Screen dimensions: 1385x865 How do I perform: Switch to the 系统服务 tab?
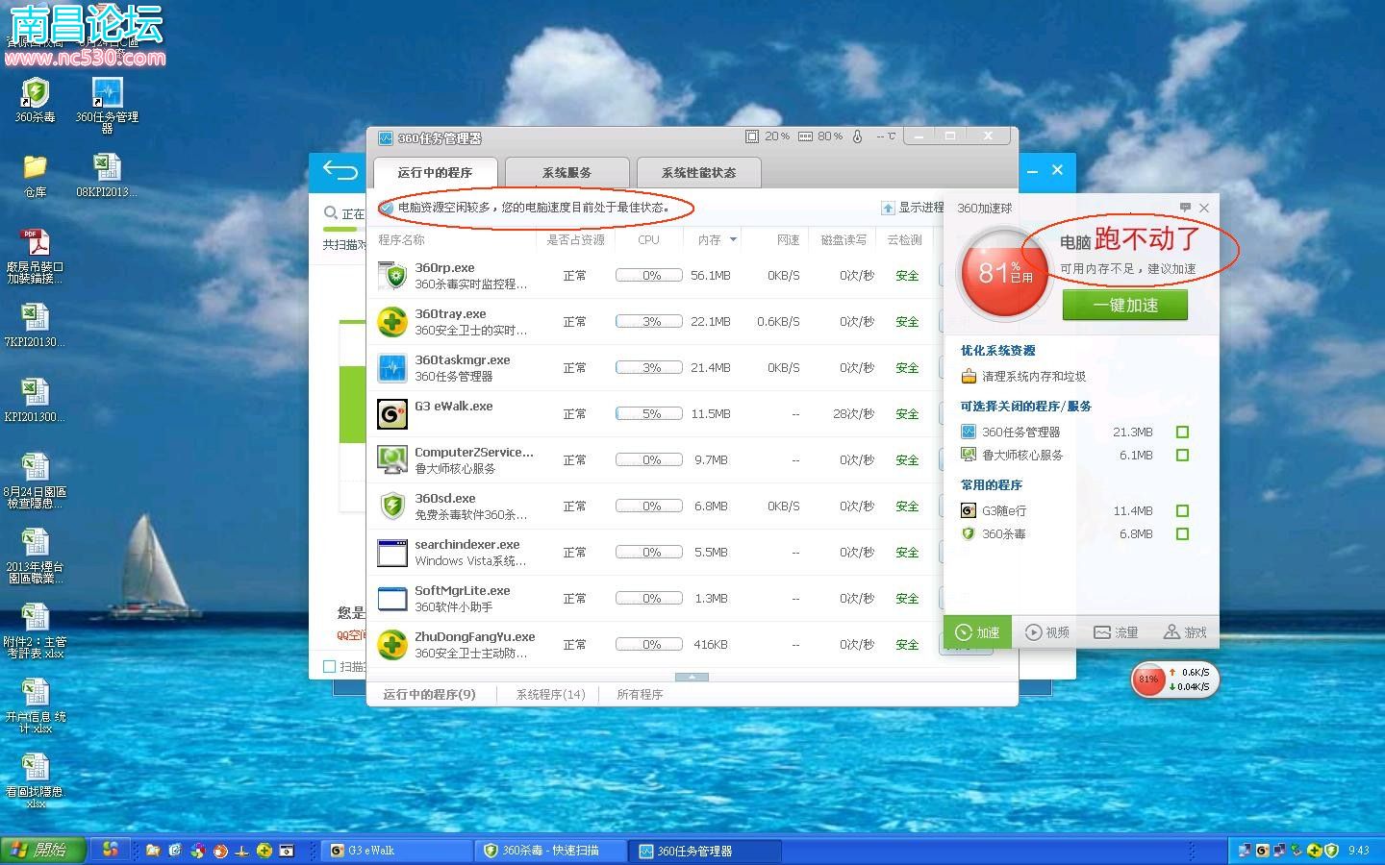pos(567,173)
